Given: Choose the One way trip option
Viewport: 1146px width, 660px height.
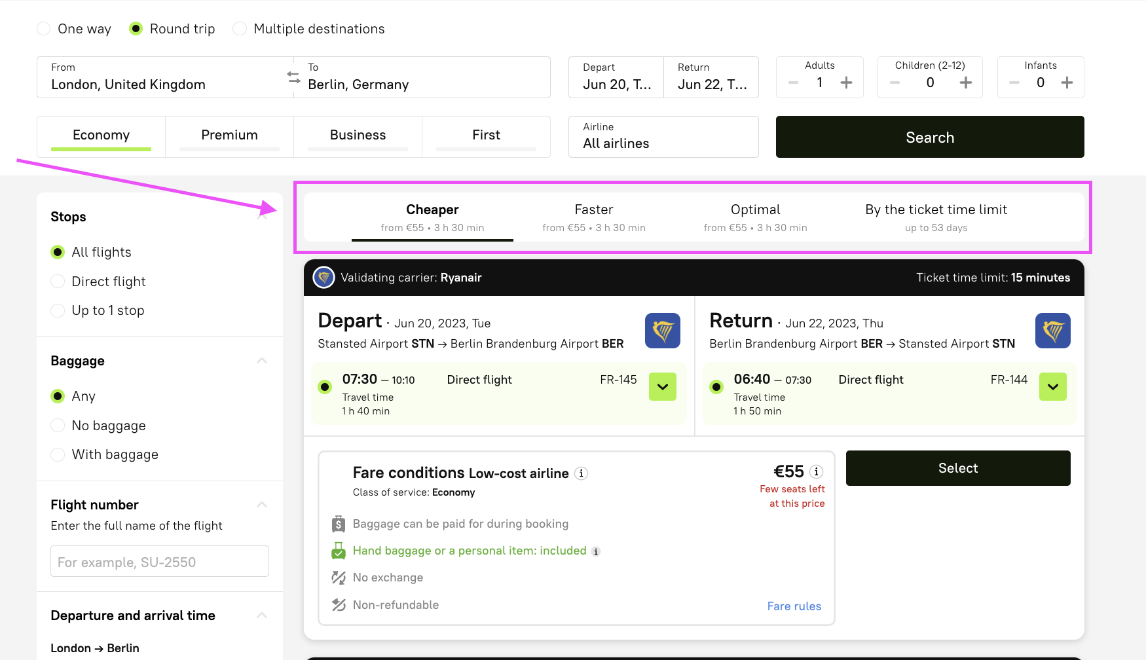Looking at the screenshot, I should point(44,29).
